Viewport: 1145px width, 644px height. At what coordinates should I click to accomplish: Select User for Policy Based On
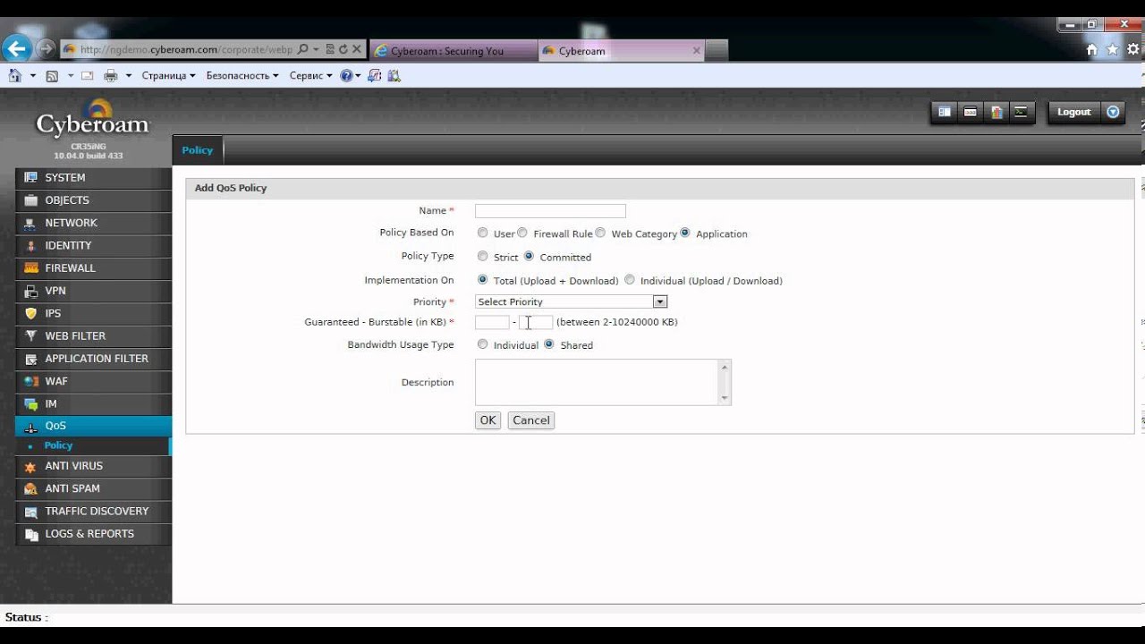coord(483,233)
